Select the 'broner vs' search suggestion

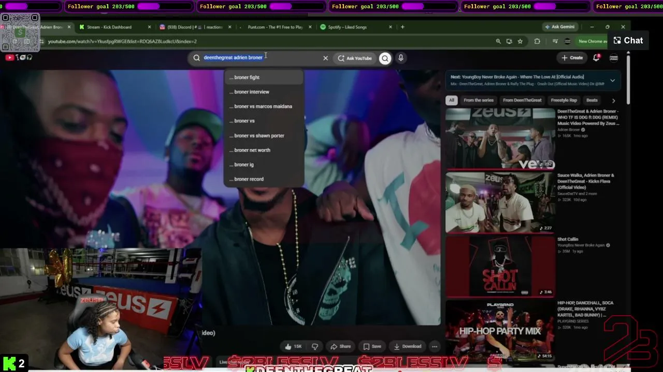point(264,121)
